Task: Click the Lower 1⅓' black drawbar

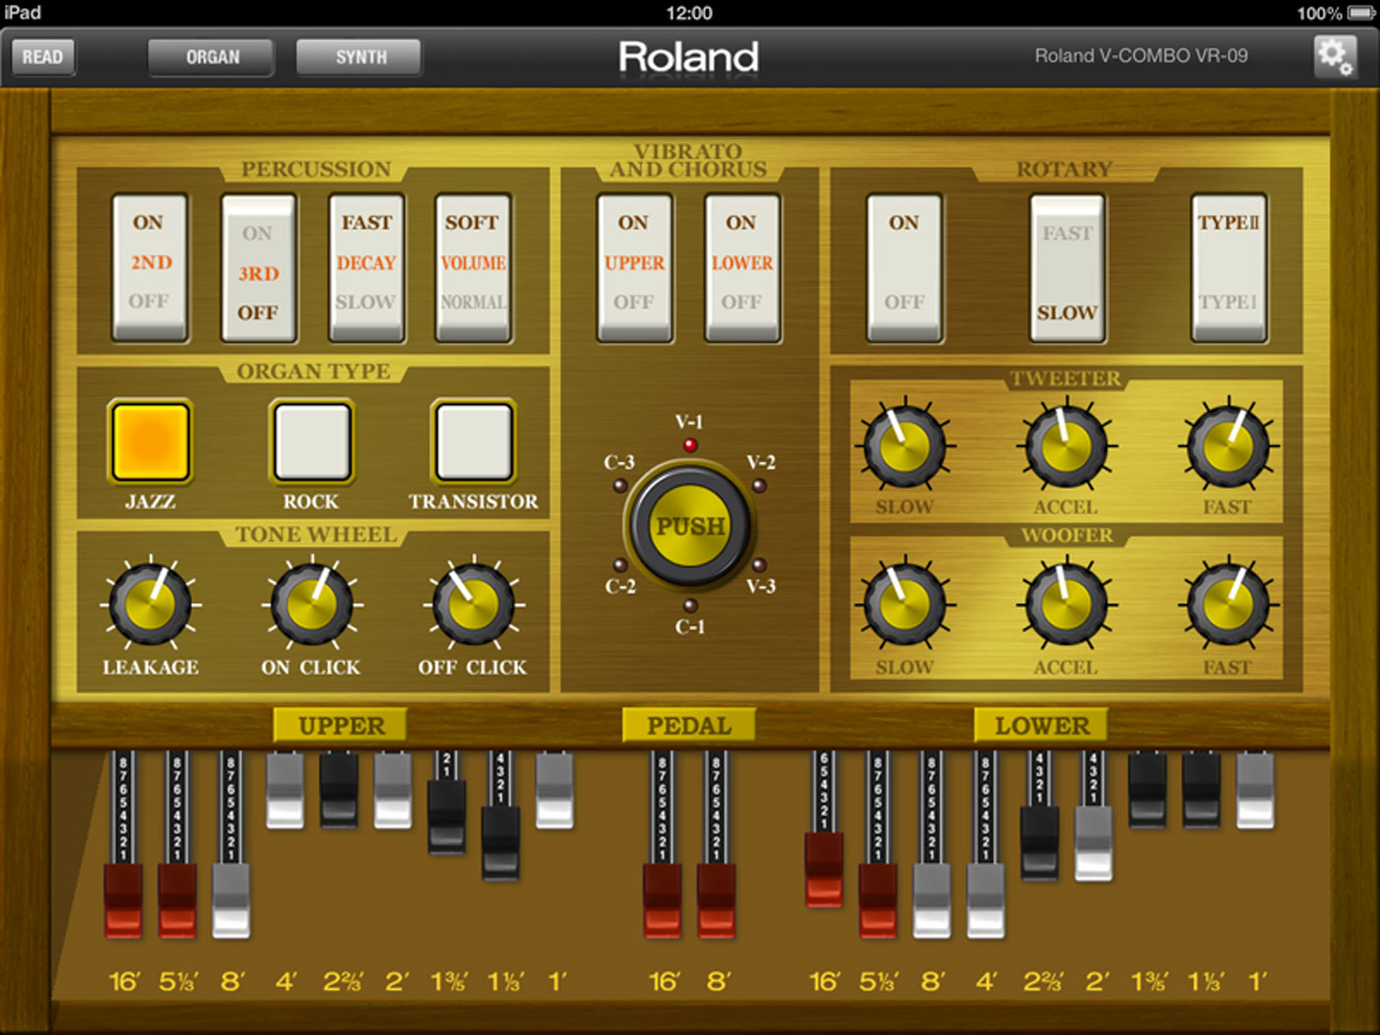Action: point(1201,792)
